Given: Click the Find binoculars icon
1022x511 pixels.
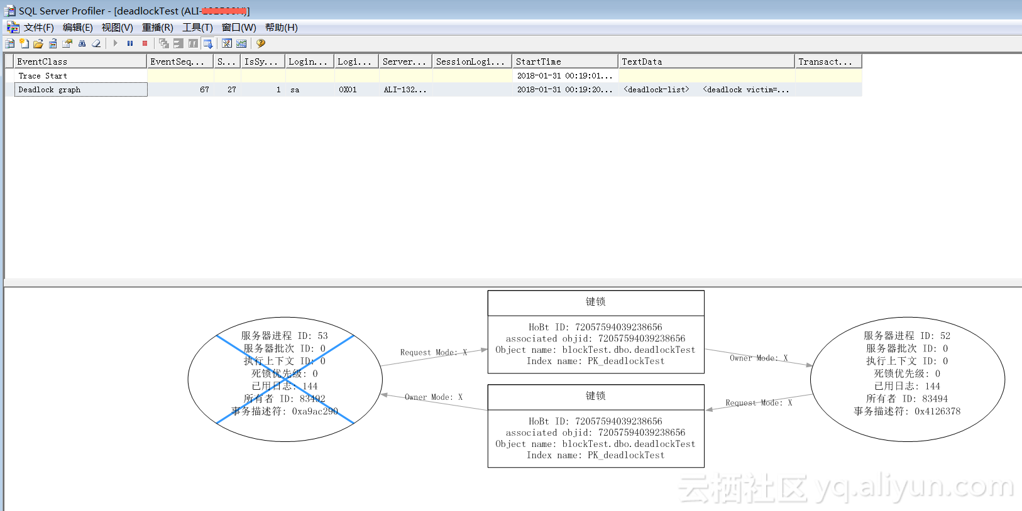Looking at the screenshot, I should pyautogui.click(x=82, y=43).
